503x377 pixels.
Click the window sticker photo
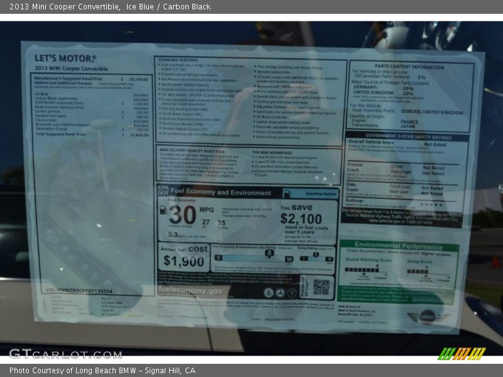251,188
